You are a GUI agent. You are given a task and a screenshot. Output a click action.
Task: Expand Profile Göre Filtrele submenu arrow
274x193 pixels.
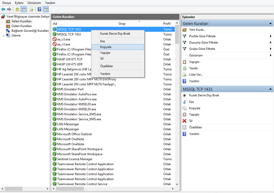click(270, 36)
